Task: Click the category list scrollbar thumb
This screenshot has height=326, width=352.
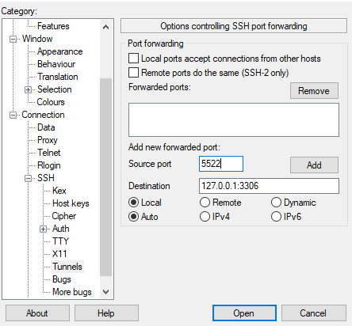Action: pos(105,177)
